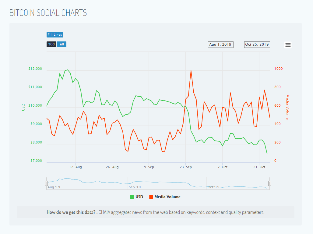Click the Oct 25, 2019 end date field
The image size is (313, 234).
coord(257,44)
